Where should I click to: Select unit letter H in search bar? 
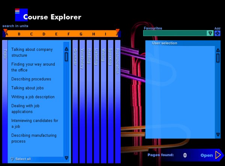93,34
